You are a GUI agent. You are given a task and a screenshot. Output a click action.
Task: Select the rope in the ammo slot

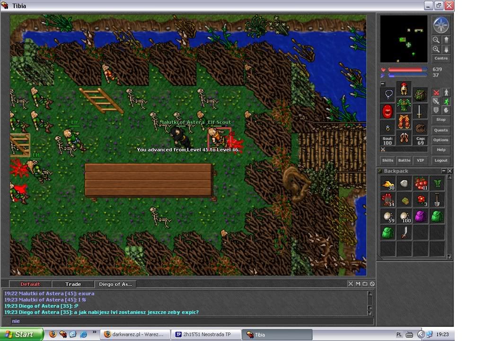(x=420, y=127)
